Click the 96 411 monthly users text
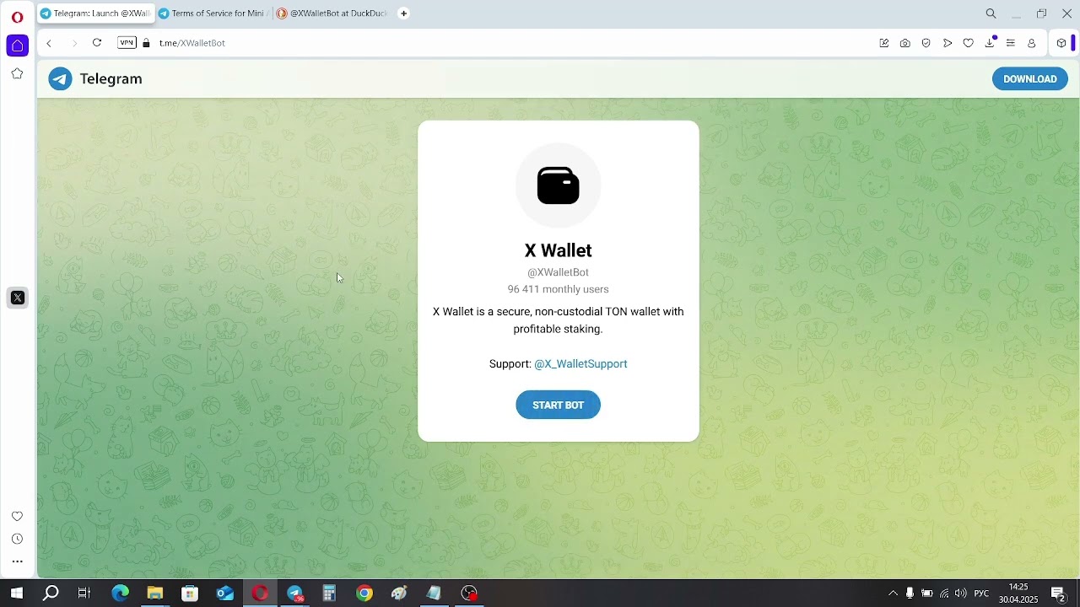Viewport: 1080px width, 607px height. (559, 289)
